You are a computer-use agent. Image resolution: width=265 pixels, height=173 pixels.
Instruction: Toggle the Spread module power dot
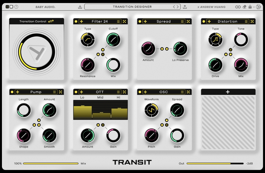pos(140,21)
